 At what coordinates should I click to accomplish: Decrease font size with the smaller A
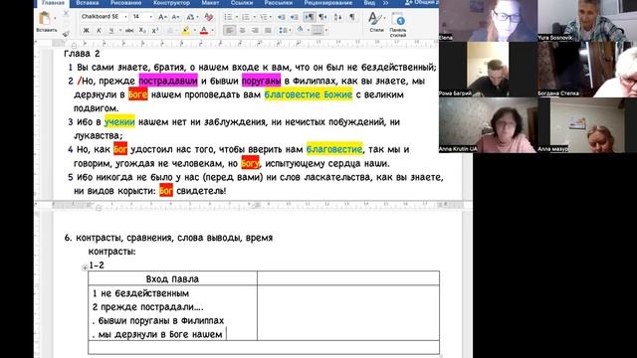pos(175,17)
